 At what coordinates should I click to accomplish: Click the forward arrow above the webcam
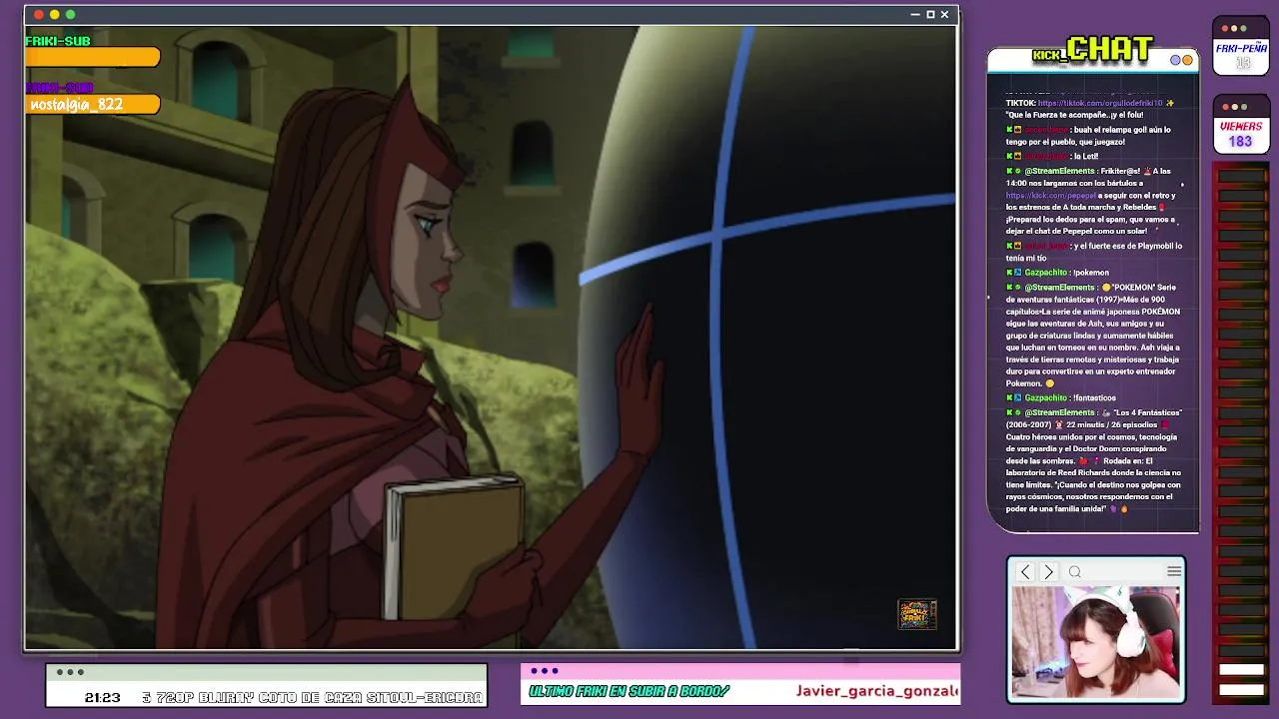tap(1048, 572)
